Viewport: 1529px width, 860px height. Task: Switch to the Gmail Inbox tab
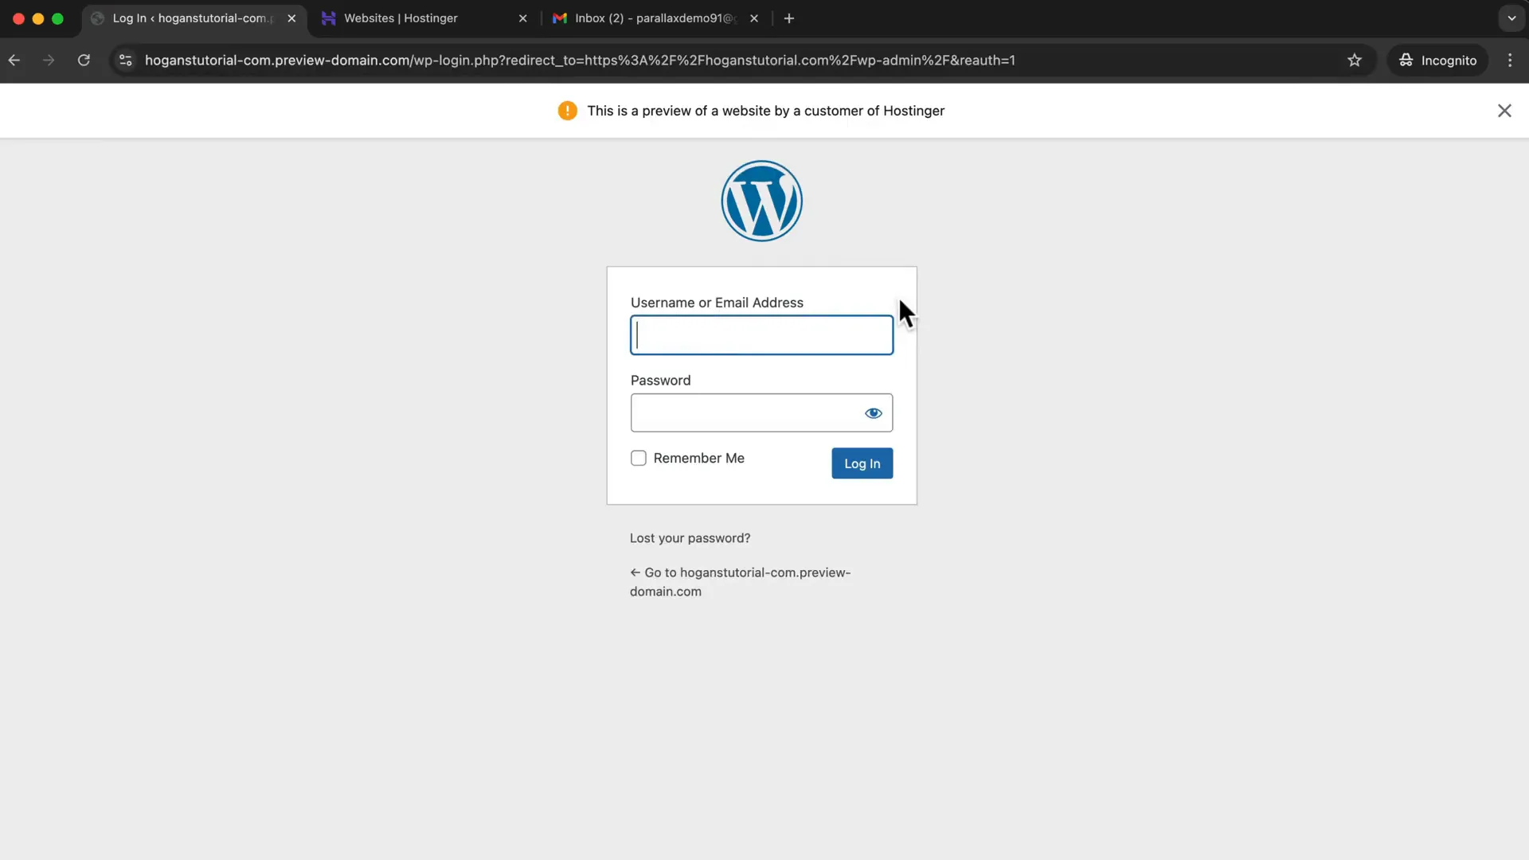pyautogui.click(x=656, y=18)
